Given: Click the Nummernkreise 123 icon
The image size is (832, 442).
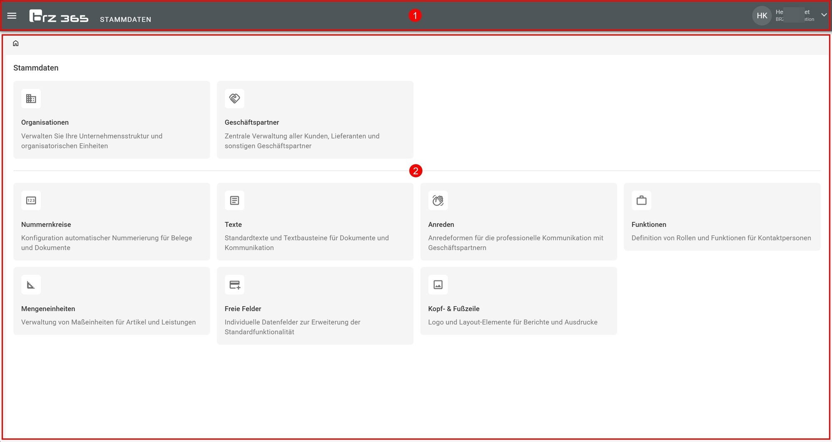Looking at the screenshot, I should [31, 201].
